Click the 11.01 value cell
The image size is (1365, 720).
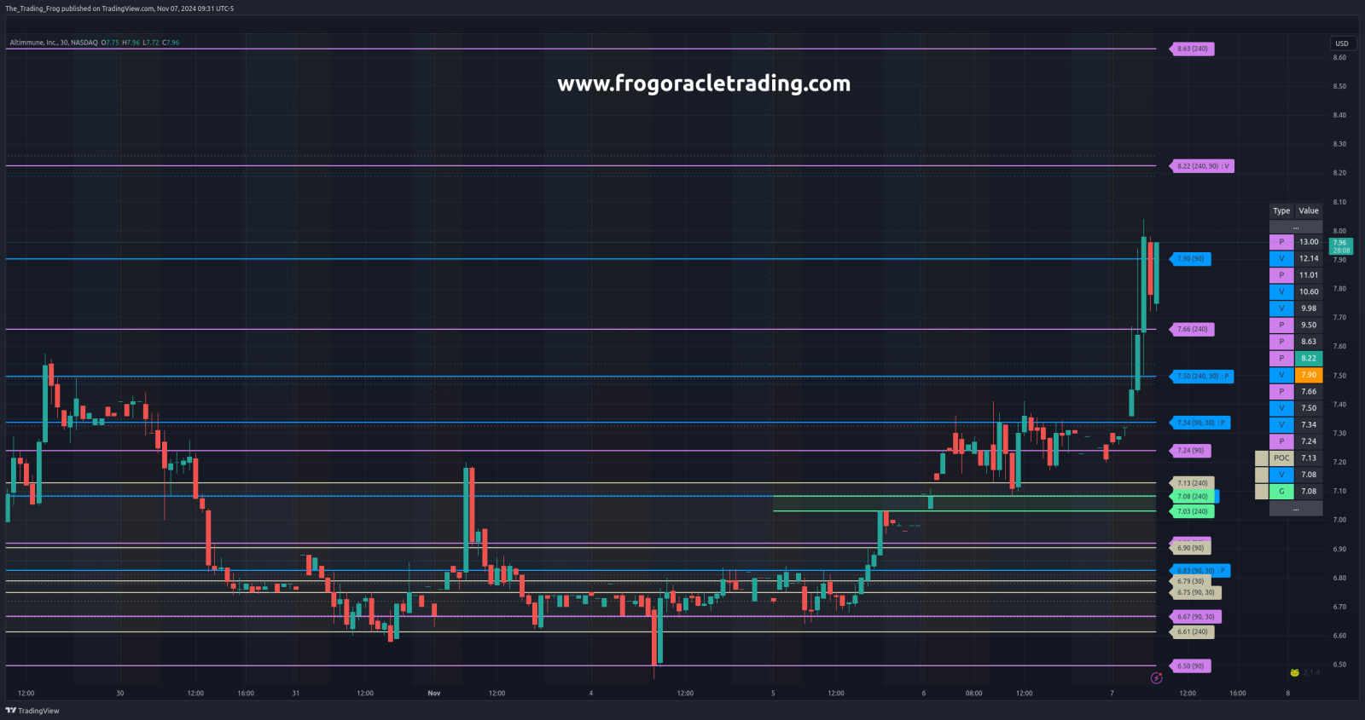click(x=1309, y=275)
